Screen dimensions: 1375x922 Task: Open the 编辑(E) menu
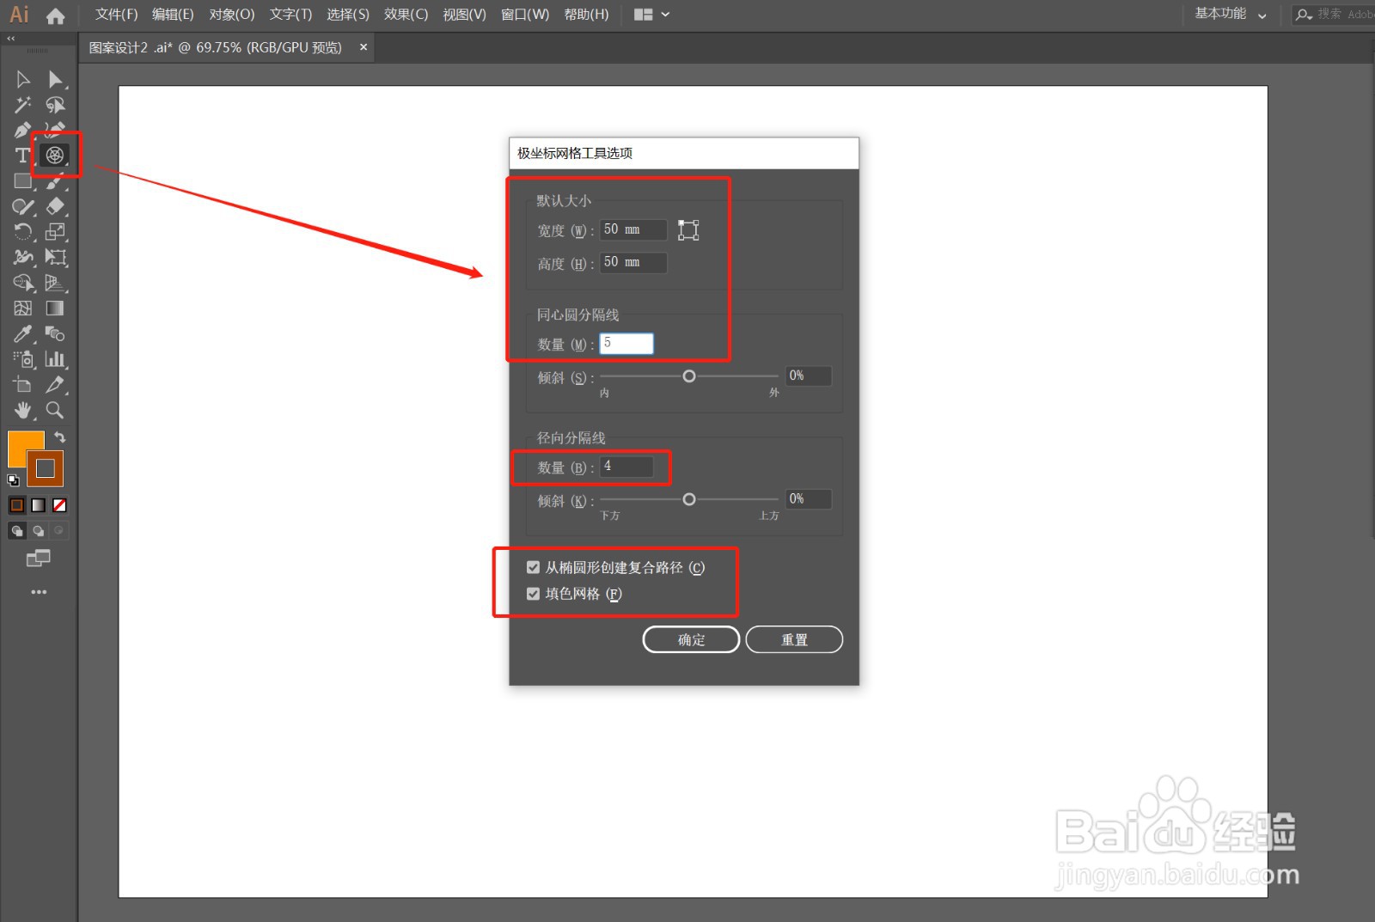click(x=173, y=15)
